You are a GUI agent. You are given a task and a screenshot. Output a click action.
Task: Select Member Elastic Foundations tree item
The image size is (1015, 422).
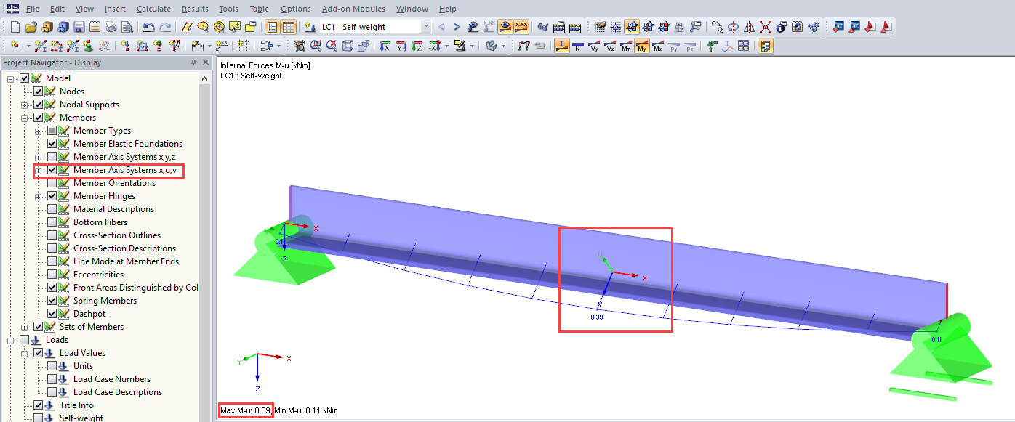tap(128, 144)
